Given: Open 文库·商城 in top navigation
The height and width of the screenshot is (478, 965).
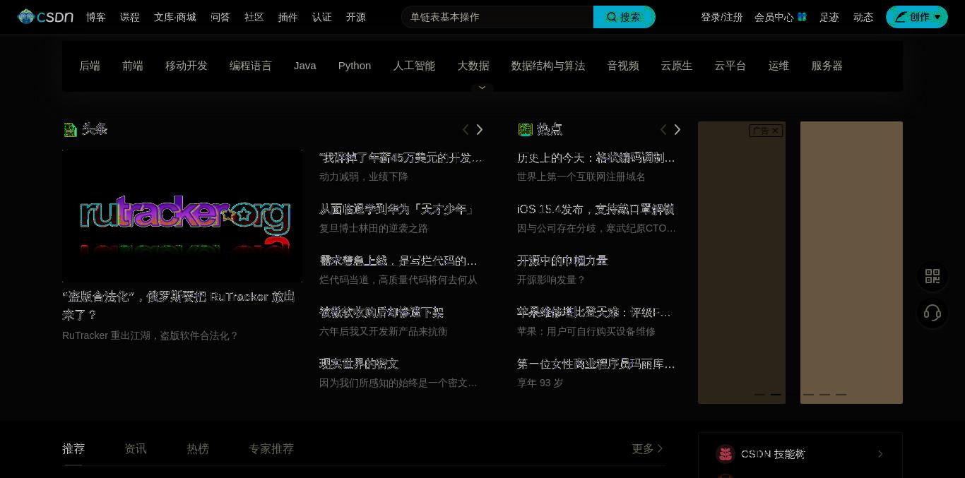Looking at the screenshot, I should click(x=175, y=17).
